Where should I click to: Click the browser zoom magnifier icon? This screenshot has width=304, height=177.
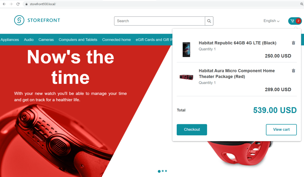pyautogui.click(x=302, y=4)
